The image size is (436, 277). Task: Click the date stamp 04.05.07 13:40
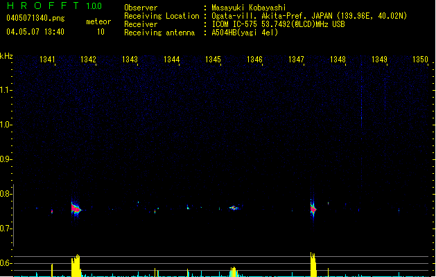point(35,32)
